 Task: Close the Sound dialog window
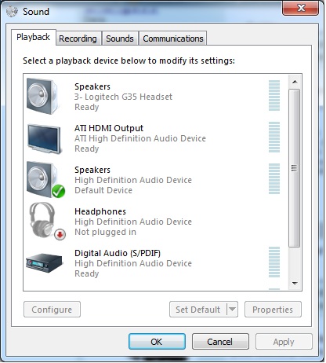click(x=301, y=8)
